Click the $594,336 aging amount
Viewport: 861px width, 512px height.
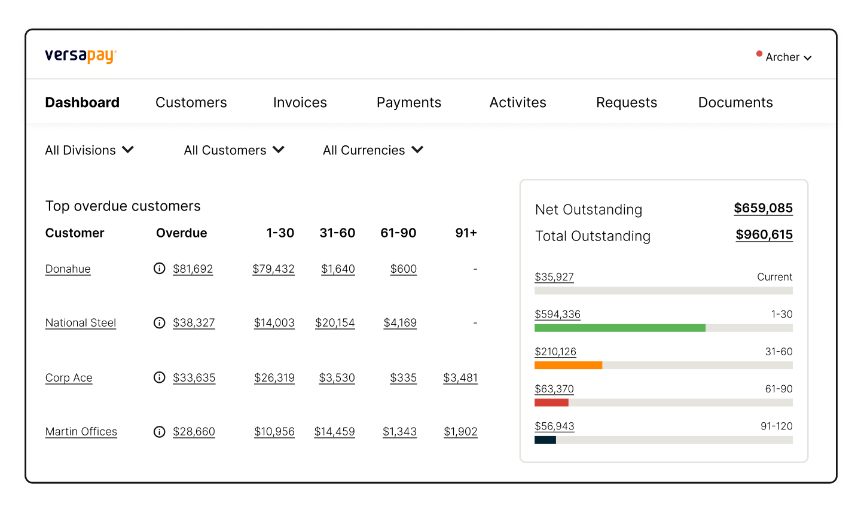point(557,315)
